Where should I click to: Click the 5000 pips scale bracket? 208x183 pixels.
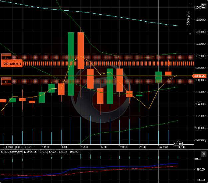click(190, 18)
